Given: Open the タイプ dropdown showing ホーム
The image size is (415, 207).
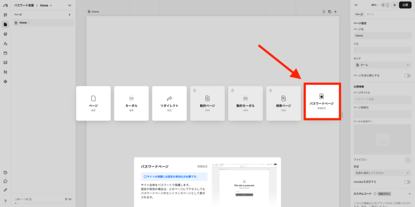Looking at the screenshot, I should click(x=383, y=65).
